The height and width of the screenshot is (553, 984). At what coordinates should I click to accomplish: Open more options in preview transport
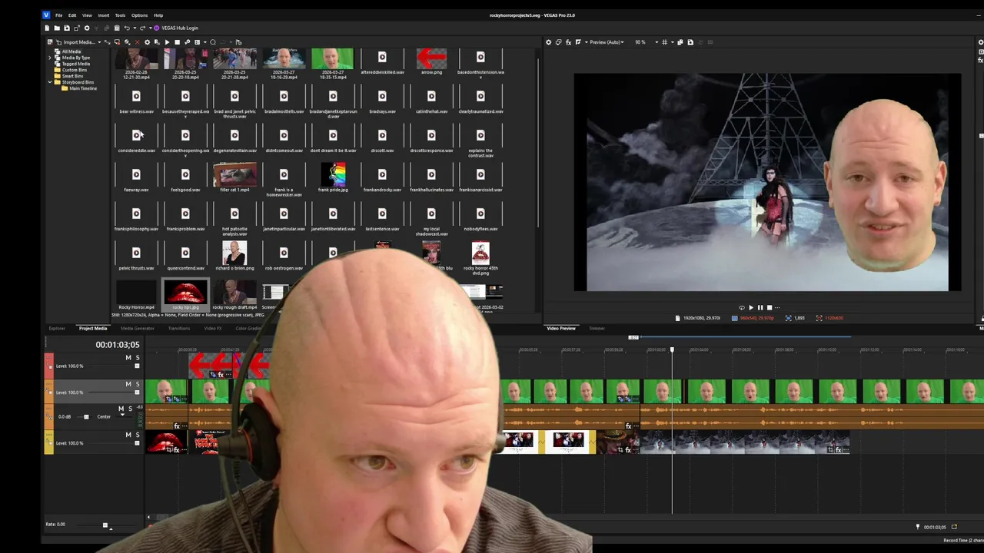[777, 307]
